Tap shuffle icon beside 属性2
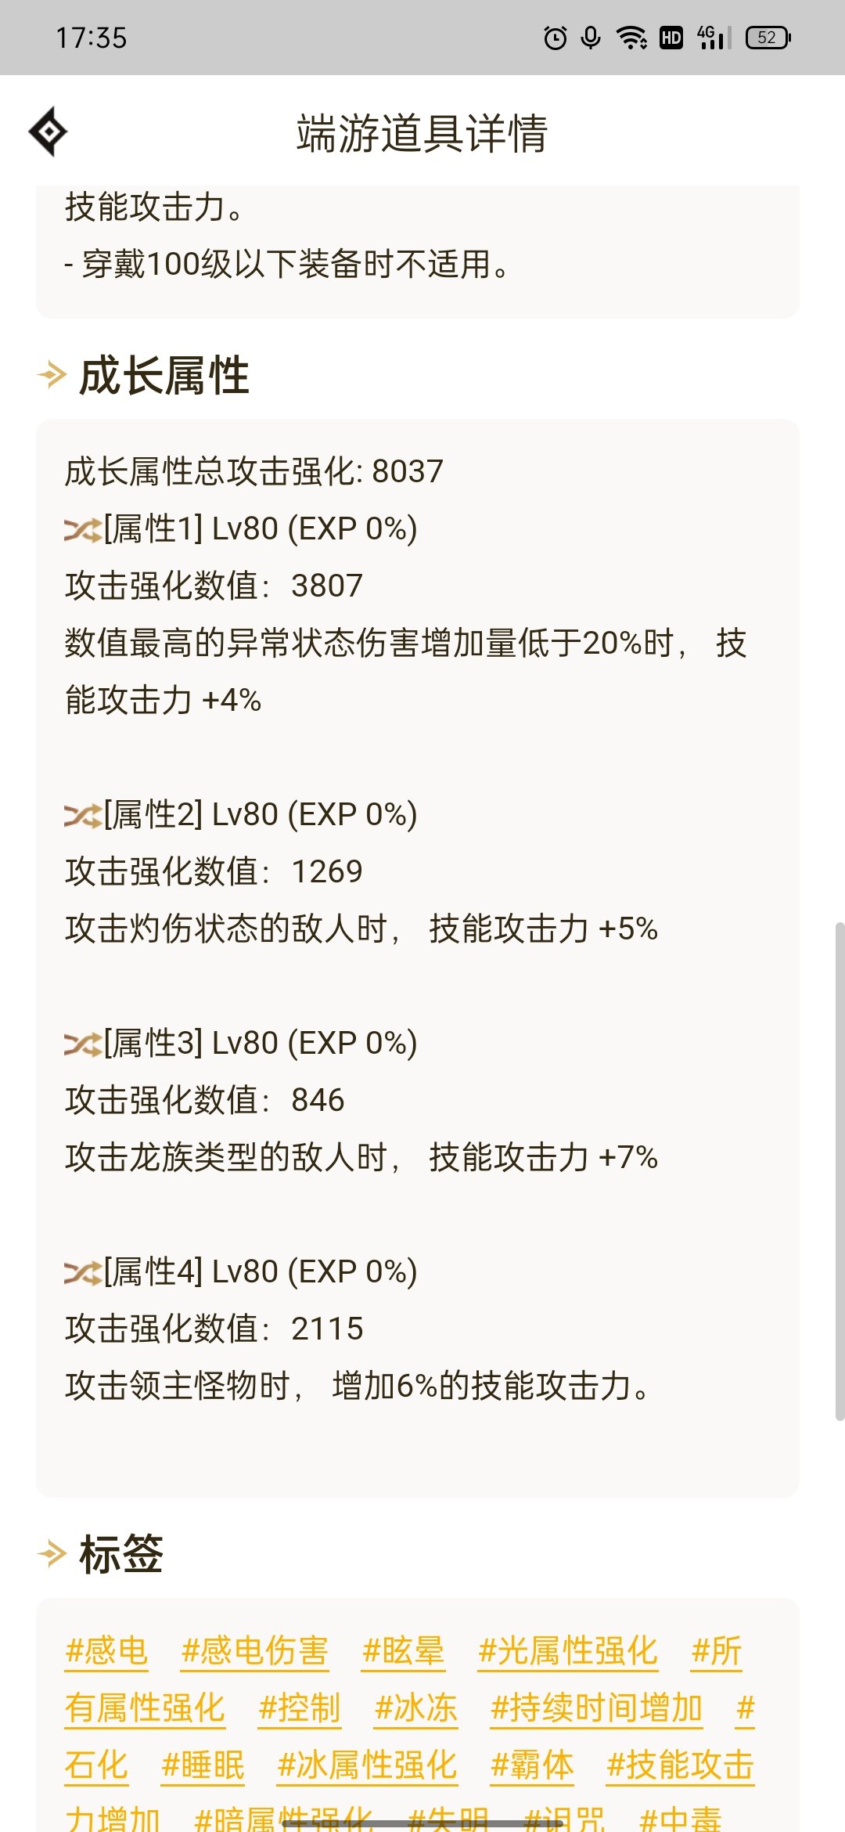Screen dimensions: 845x1832 click(83, 816)
